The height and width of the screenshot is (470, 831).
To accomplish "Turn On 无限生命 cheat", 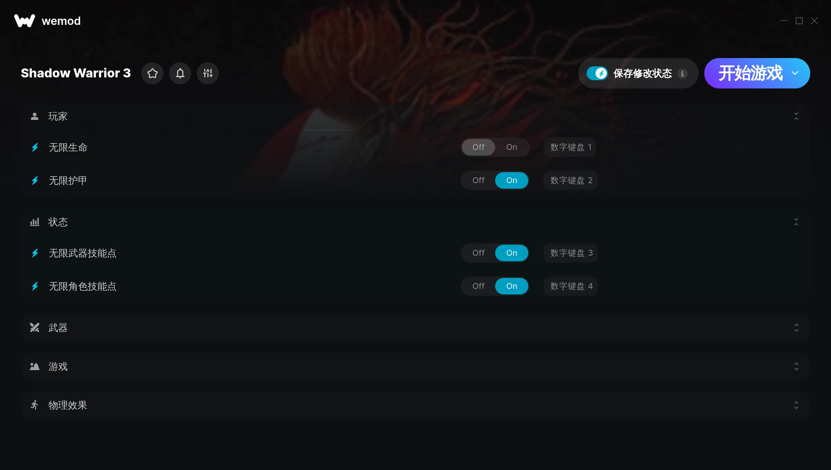I will coord(511,147).
